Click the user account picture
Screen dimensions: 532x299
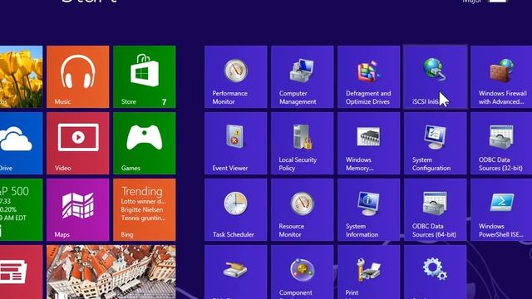pos(498,1)
